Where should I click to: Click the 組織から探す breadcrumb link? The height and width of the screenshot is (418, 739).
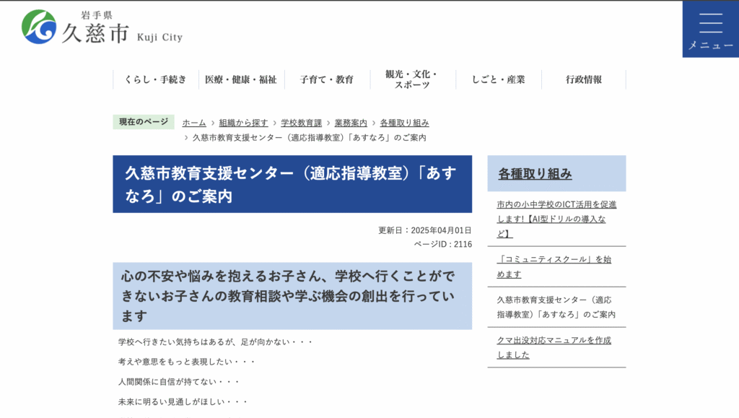click(x=242, y=123)
